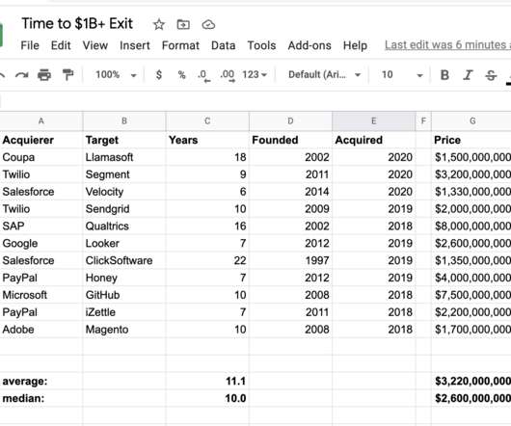Format as currency with dollar icon

(x=159, y=75)
